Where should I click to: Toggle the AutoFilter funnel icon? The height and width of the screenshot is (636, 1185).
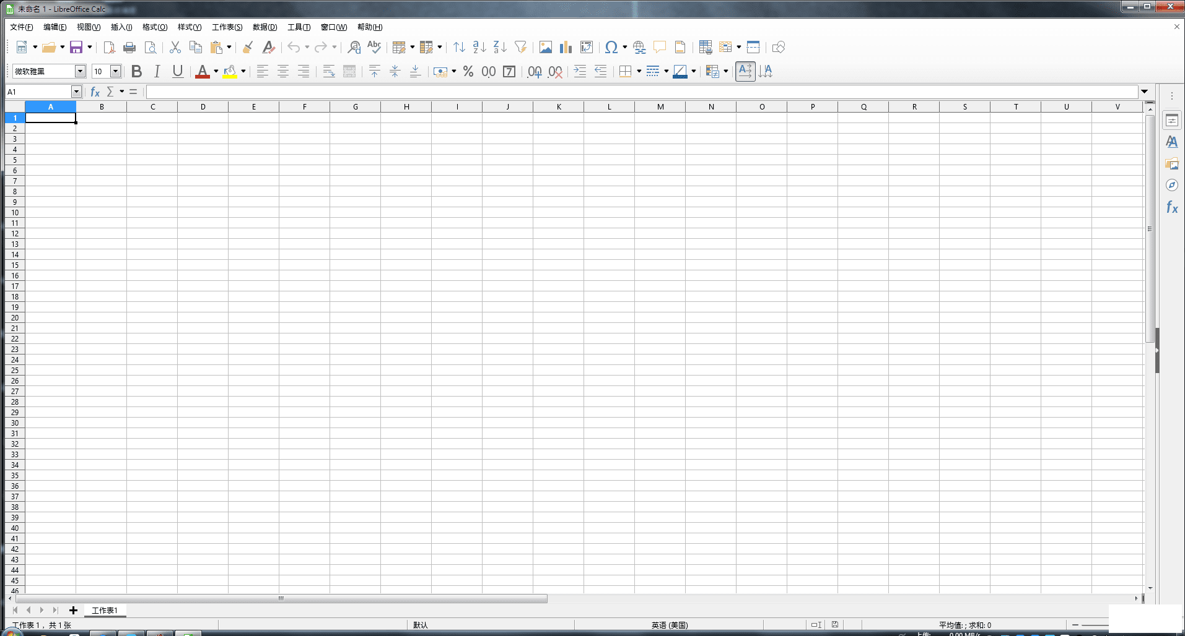coord(520,47)
